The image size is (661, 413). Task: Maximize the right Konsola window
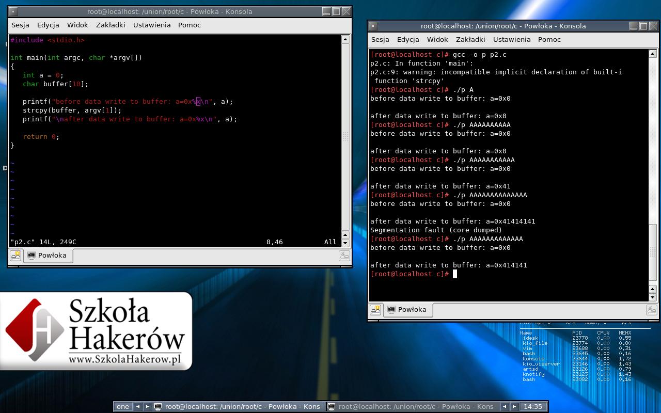[x=643, y=26]
